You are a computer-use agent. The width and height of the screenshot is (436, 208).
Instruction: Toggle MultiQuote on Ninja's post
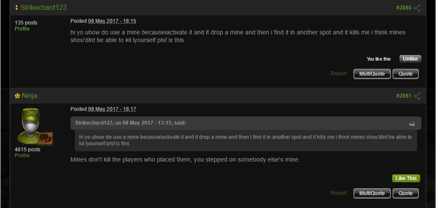point(372,193)
